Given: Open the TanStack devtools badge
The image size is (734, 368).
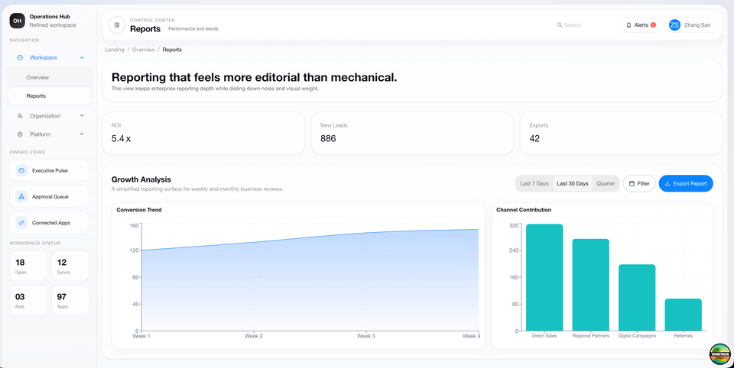Looking at the screenshot, I should pyautogui.click(x=720, y=354).
